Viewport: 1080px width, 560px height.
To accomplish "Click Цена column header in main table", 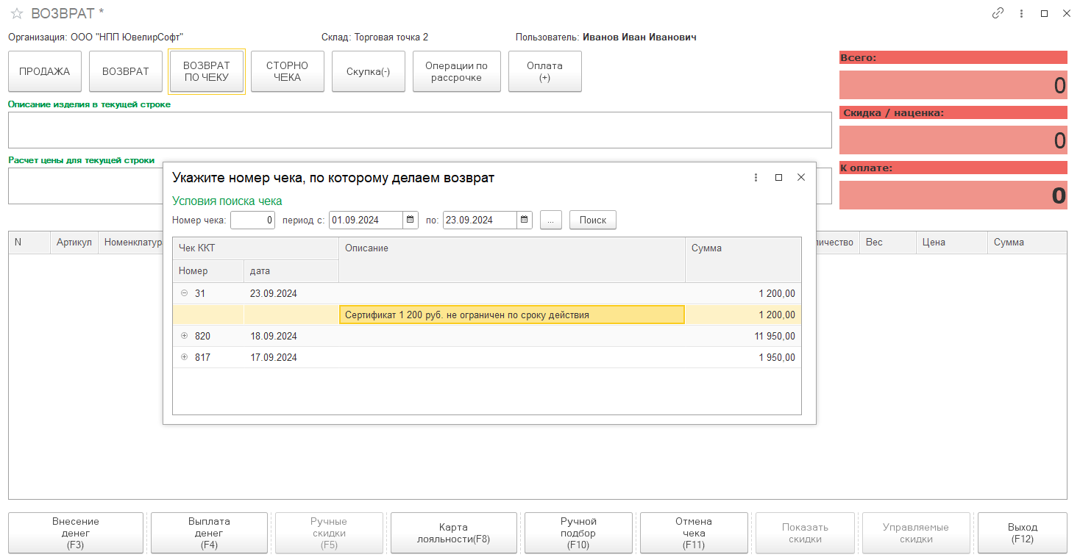I will (951, 243).
